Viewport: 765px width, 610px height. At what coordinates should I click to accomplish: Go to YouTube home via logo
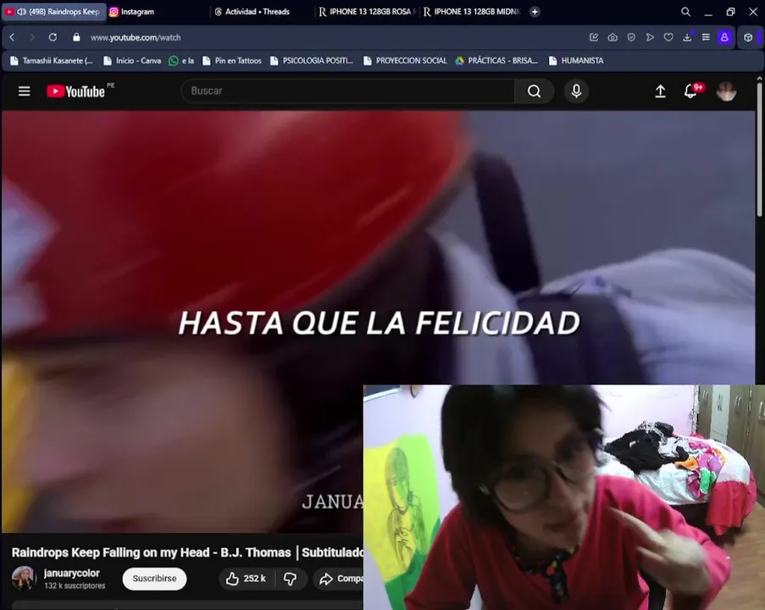coord(75,91)
